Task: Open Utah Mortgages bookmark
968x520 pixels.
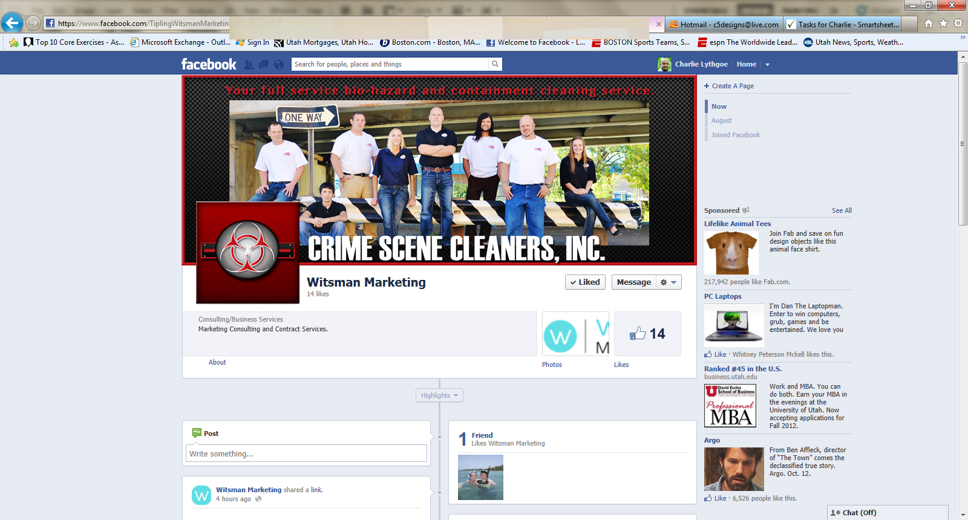Action: pos(324,42)
